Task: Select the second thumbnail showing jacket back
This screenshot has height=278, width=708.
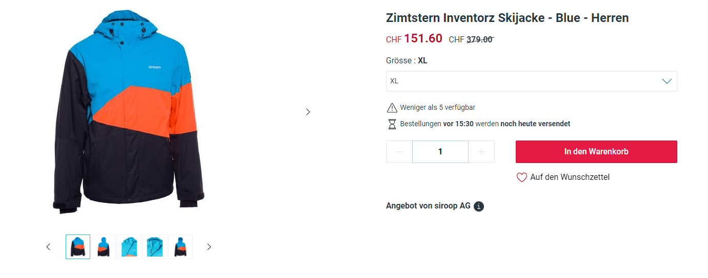Action: click(104, 247)
